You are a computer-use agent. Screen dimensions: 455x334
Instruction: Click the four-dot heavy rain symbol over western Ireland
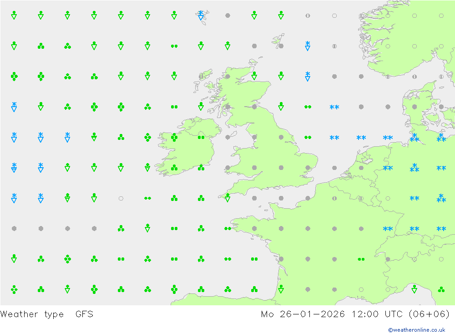click(x=174, y=137)
